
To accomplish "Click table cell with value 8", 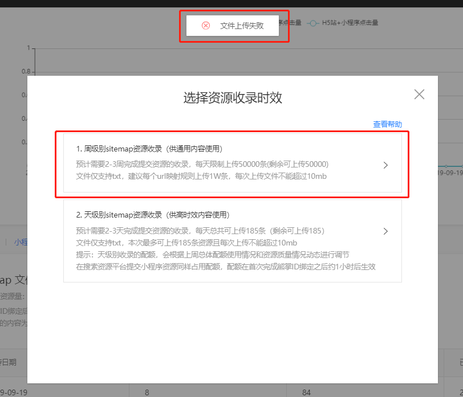I will [x=147, y=392].
